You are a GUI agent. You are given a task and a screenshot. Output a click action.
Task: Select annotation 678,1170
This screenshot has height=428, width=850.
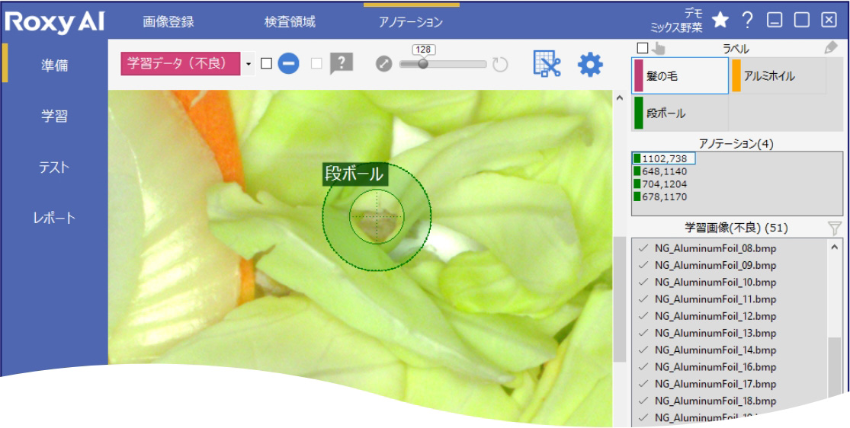661,196
